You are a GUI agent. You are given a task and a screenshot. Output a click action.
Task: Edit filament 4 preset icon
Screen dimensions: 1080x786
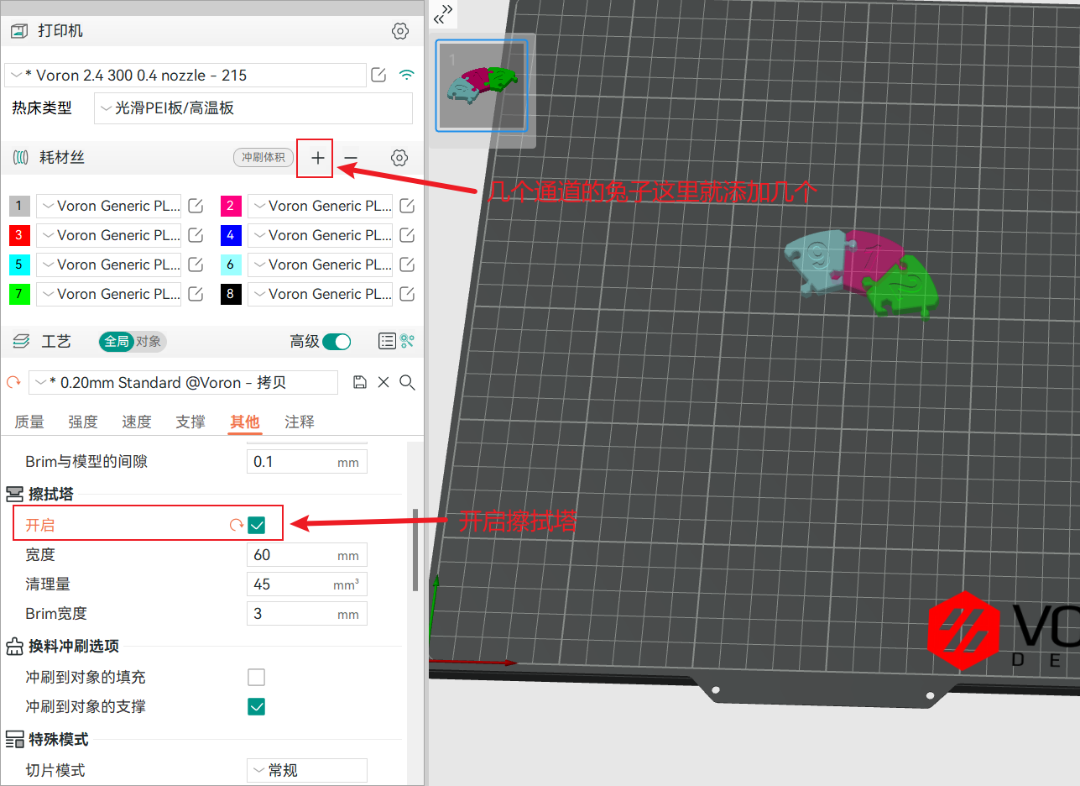(x=407, y=235)
